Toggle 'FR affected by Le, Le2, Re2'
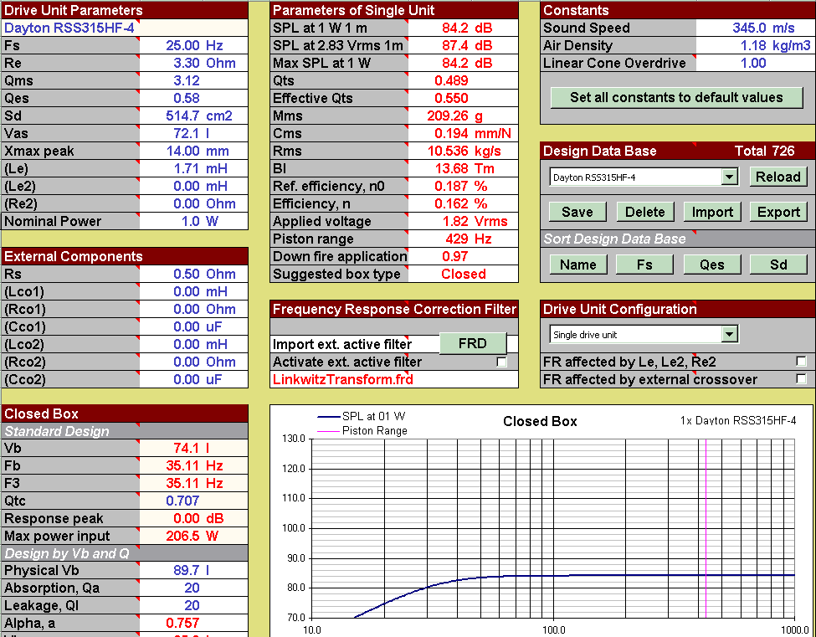Screen dimensions: 816x637 (802, 362)
